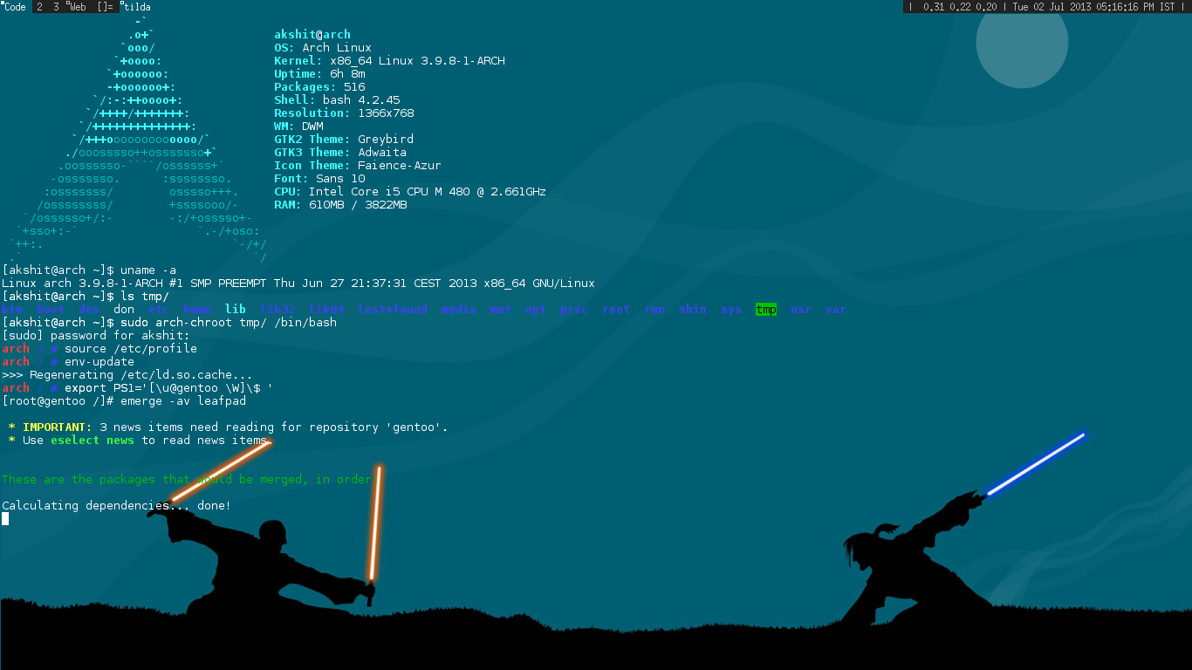Click the sys directory in the listing

pyautogui.click(x=731, y=310)
